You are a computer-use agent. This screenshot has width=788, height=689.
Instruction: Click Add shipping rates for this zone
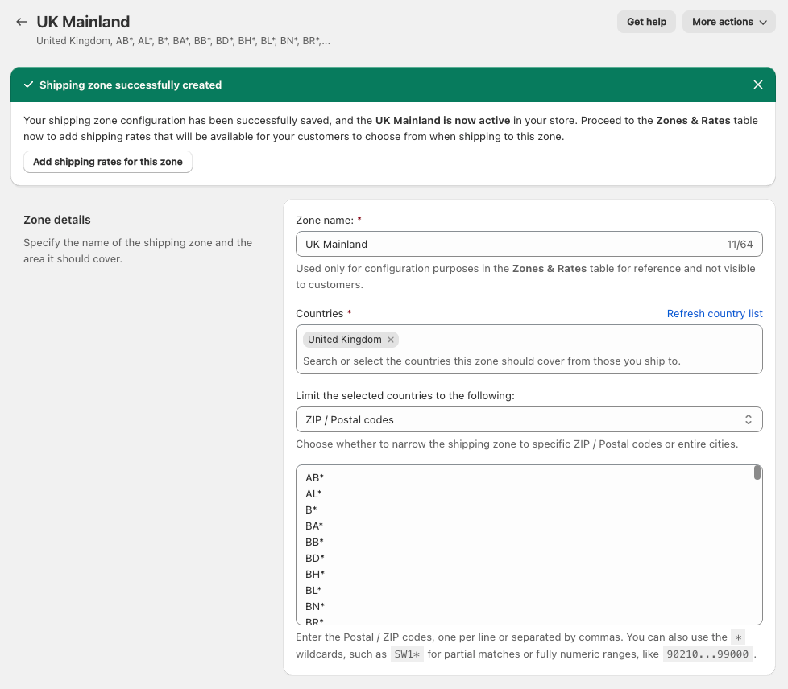(108, 162)
